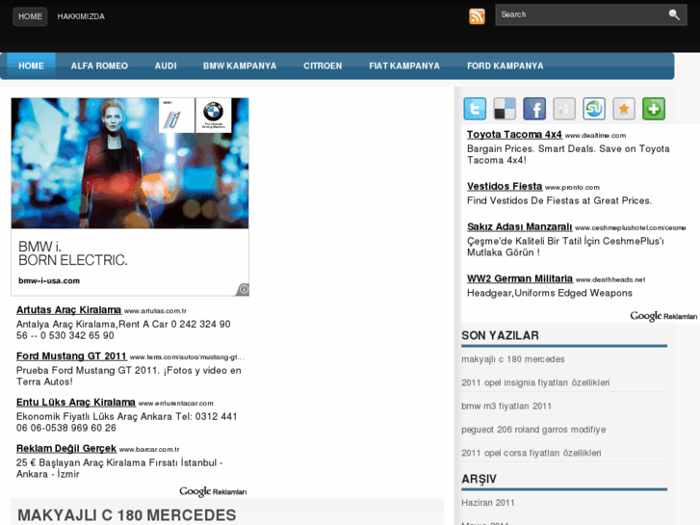
Task: Click the www.artutas.com.tr URL text
Action: pos(155,310)
